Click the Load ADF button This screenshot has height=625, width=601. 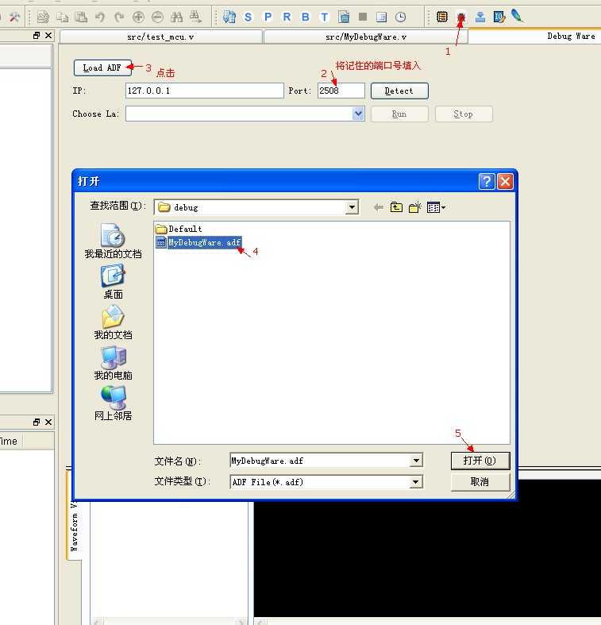tap(102, 68)
